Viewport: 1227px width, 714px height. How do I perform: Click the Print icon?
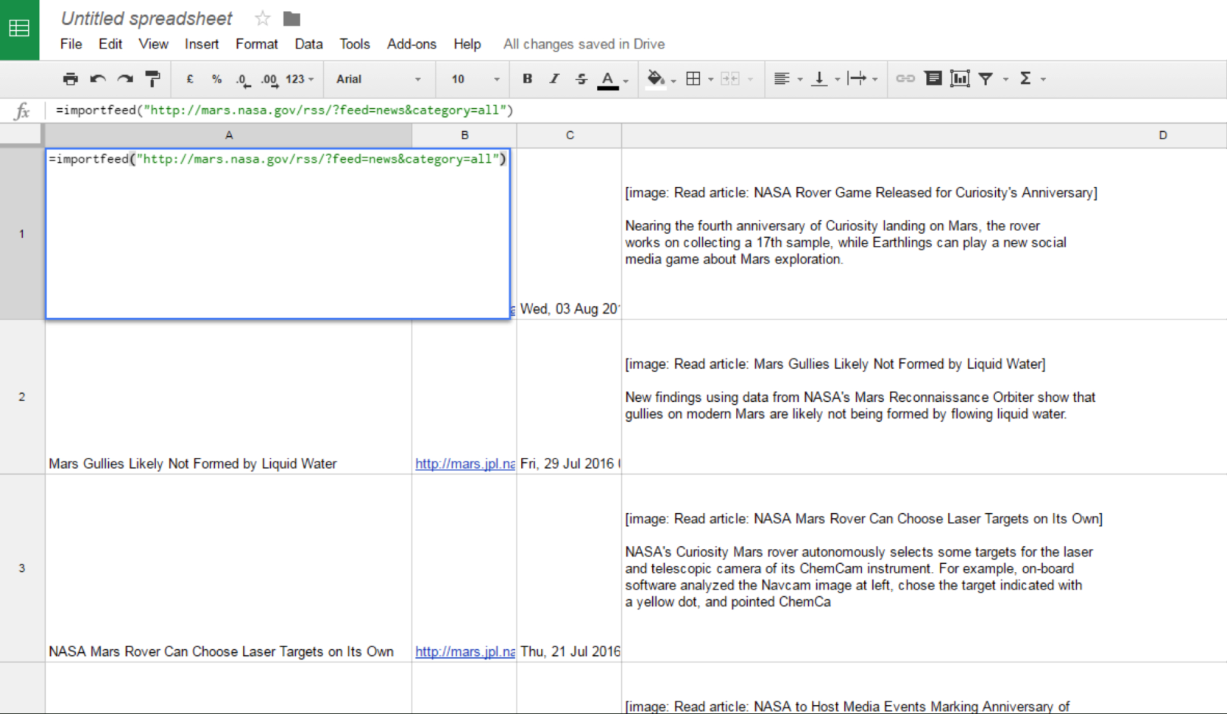(71, 79)
